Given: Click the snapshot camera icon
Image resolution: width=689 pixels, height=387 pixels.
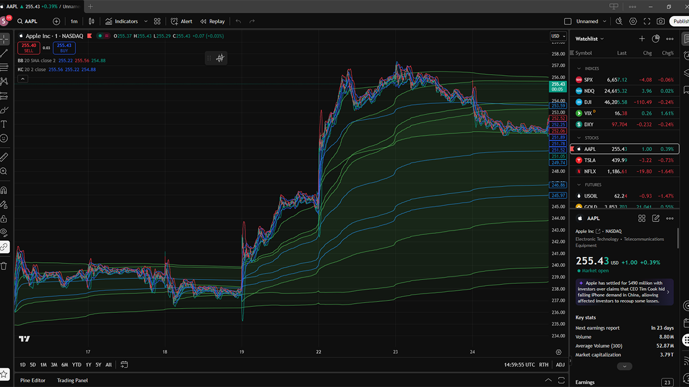Looking at the screenshot, I should point(660,21).
